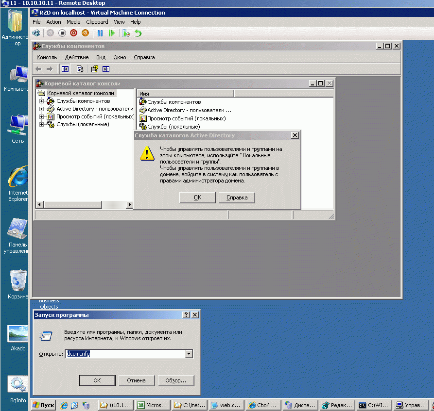Select Корневой каталог консоли in tree

pos(80,93)
